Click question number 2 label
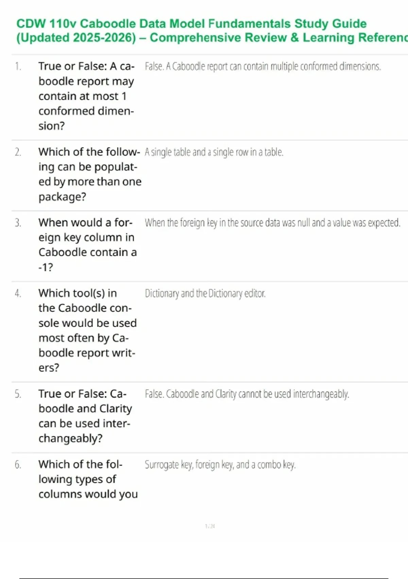Image resolution: width=408 pixels, height=579 pixels. tap(18, 152)
